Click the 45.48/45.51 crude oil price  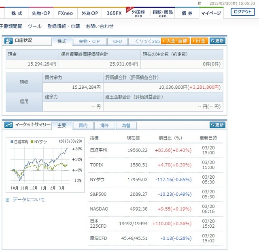(x=134, y=238)
